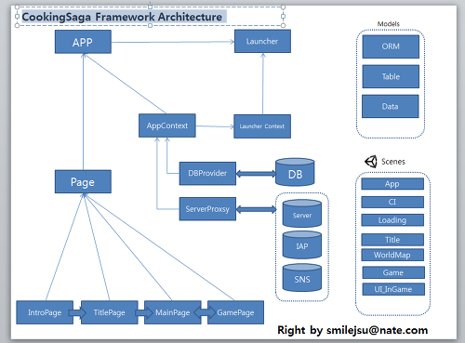Click the arrow between TitlePage and MainPage
Screen dimensions: 465x343
pos(143,312)
